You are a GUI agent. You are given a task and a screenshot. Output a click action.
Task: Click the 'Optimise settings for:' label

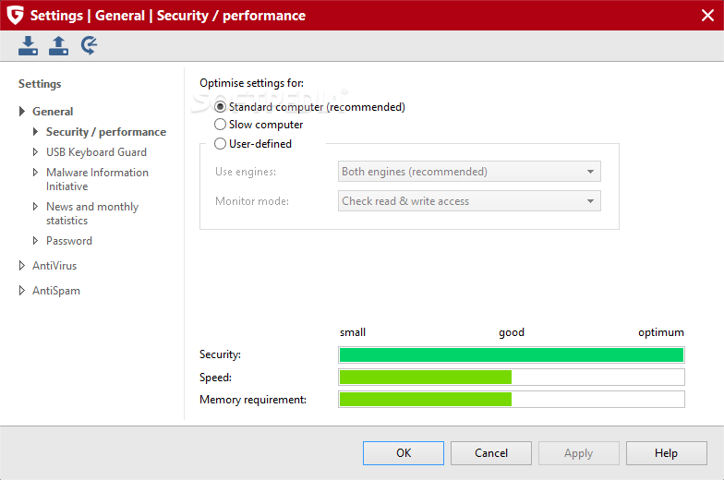coord(251,83)
